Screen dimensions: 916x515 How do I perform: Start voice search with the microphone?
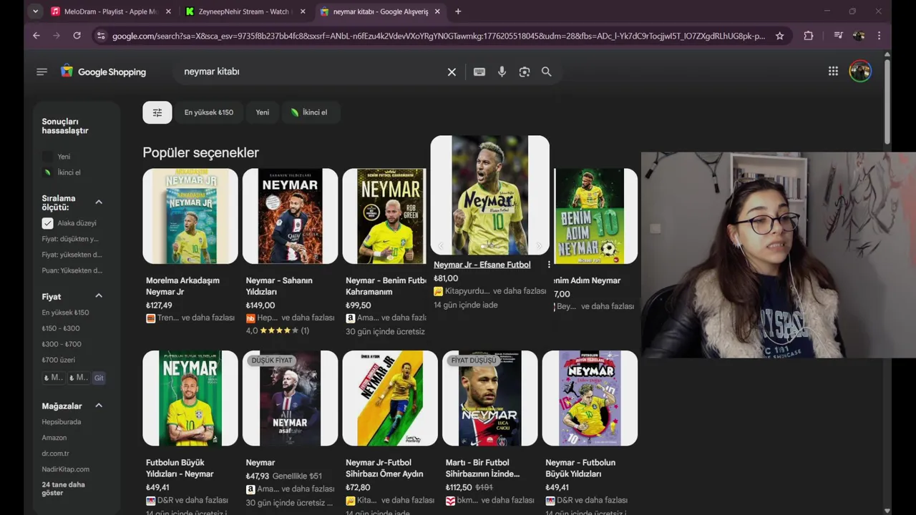tap(502, 72)
